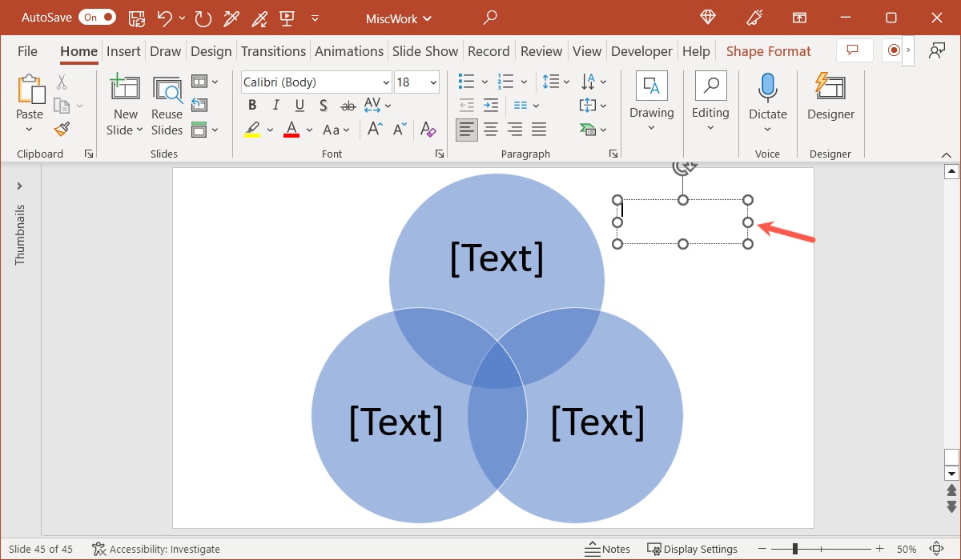Select the Format Painter icon
Image resolution: width=961 pixels, height=560 pixels.
[60, 129]
